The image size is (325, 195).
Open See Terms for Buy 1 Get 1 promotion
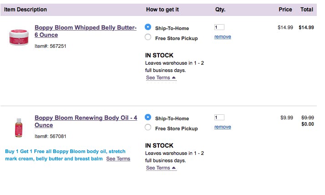tap(118, 159)
